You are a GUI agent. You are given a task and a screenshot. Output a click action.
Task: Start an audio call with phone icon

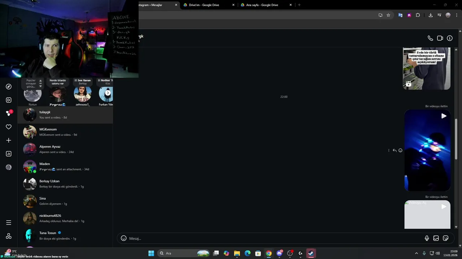(x=430, y=38)
